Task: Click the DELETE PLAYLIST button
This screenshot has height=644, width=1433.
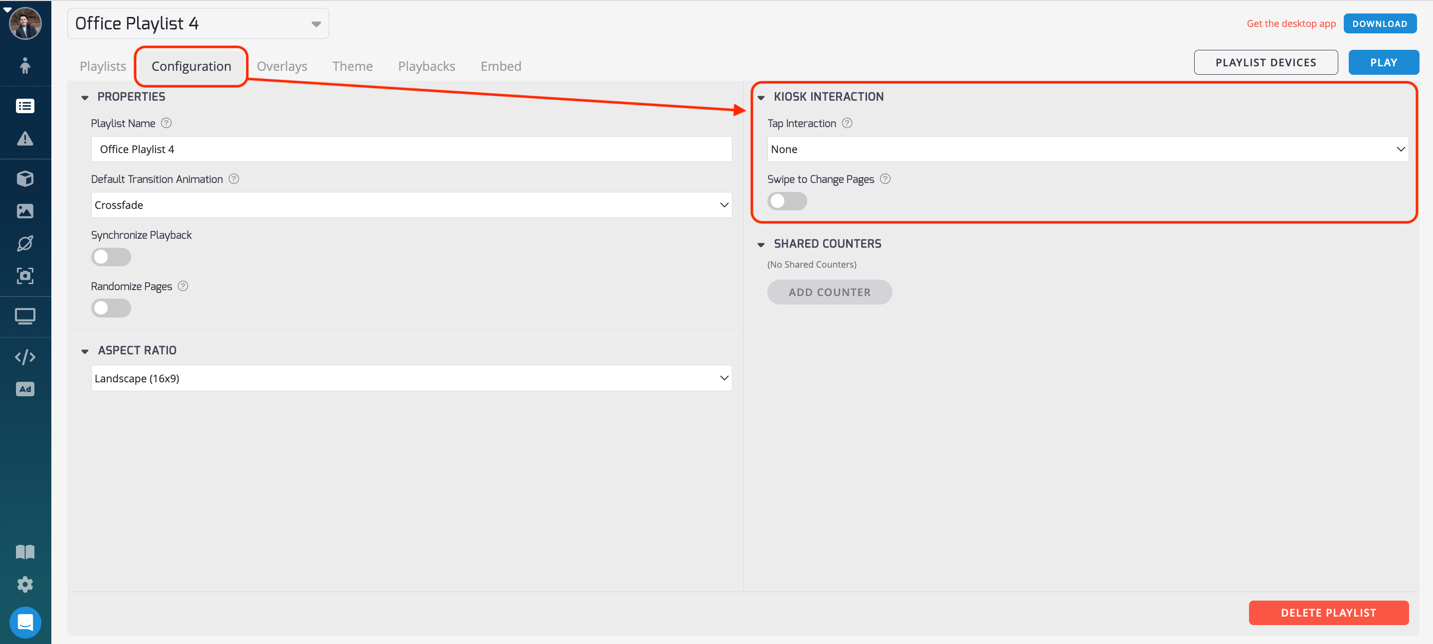Action: (1328, 612)
